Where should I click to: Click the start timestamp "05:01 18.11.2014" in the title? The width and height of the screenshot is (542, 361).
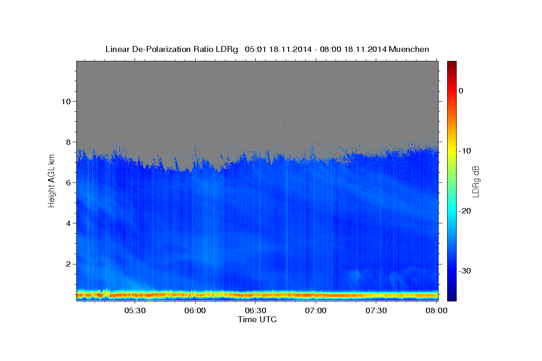click(x=279, y=49)
